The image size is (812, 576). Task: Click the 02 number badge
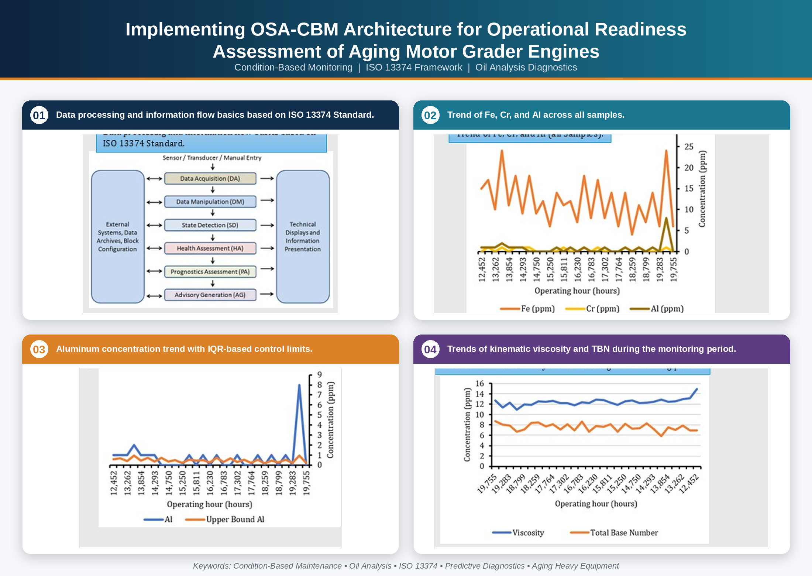click(x=430, y=115)
